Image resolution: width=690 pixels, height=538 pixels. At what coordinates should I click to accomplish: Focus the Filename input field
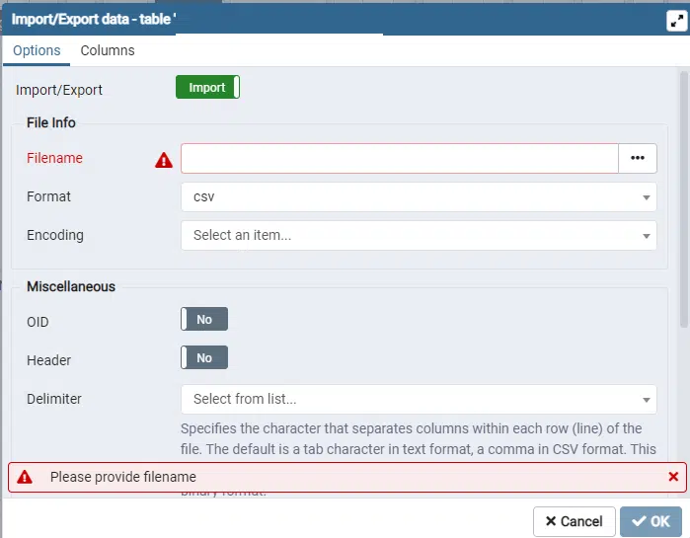(x=399, y=158)
